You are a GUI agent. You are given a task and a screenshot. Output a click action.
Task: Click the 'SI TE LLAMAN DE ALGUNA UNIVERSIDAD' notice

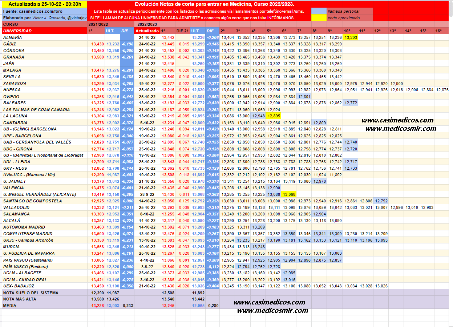(x=192, y=17)
